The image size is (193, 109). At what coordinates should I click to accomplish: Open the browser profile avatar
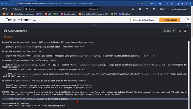click(x=186, y=4)
